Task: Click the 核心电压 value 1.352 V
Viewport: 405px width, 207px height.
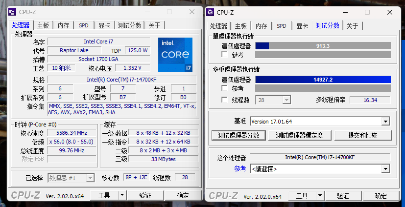Action: tap(133, 68)
